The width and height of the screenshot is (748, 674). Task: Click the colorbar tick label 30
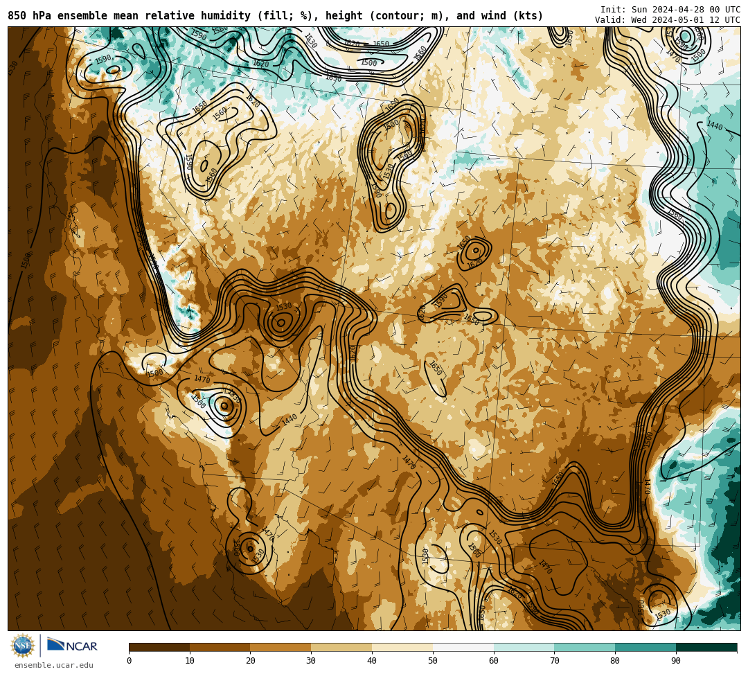pyautogui.click(x=311, y=661)
